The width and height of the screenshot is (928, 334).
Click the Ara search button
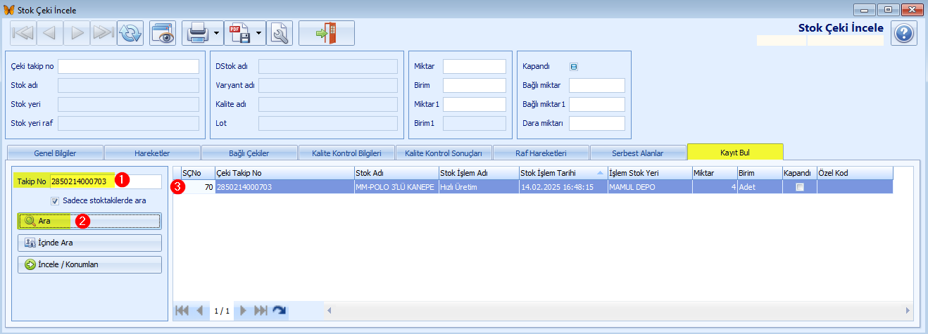[89, 221]
